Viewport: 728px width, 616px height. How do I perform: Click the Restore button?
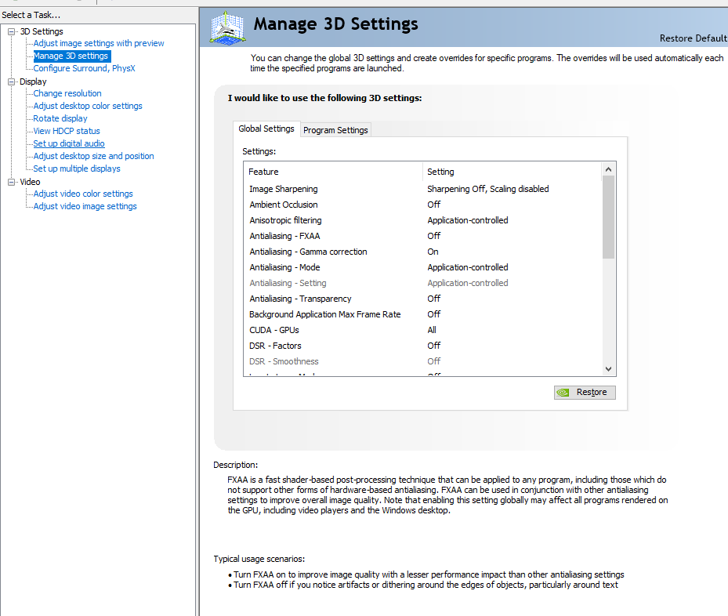pyautogui.click(x=585, y=393)
